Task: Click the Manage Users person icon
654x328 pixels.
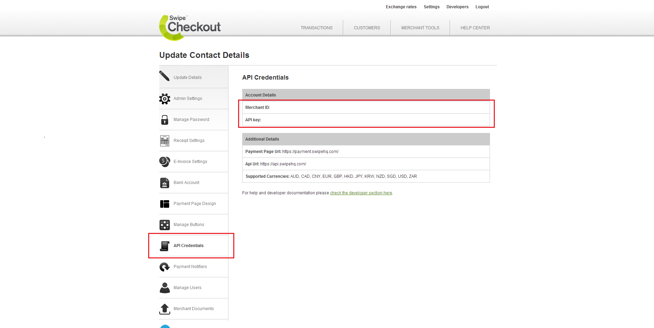Action: [165, 288]
